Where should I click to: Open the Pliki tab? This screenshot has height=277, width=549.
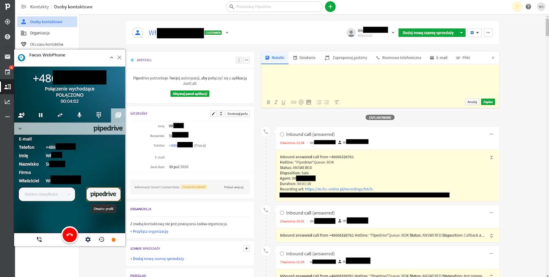pyautogui.click(x=463, y=58)
